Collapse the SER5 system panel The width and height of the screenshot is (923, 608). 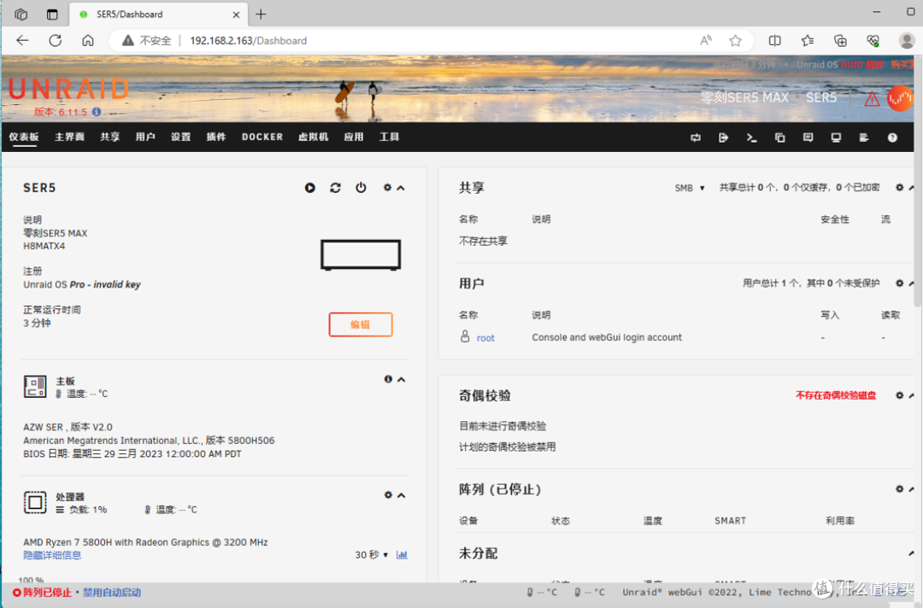pyautogui.click(x=401, y=188)
